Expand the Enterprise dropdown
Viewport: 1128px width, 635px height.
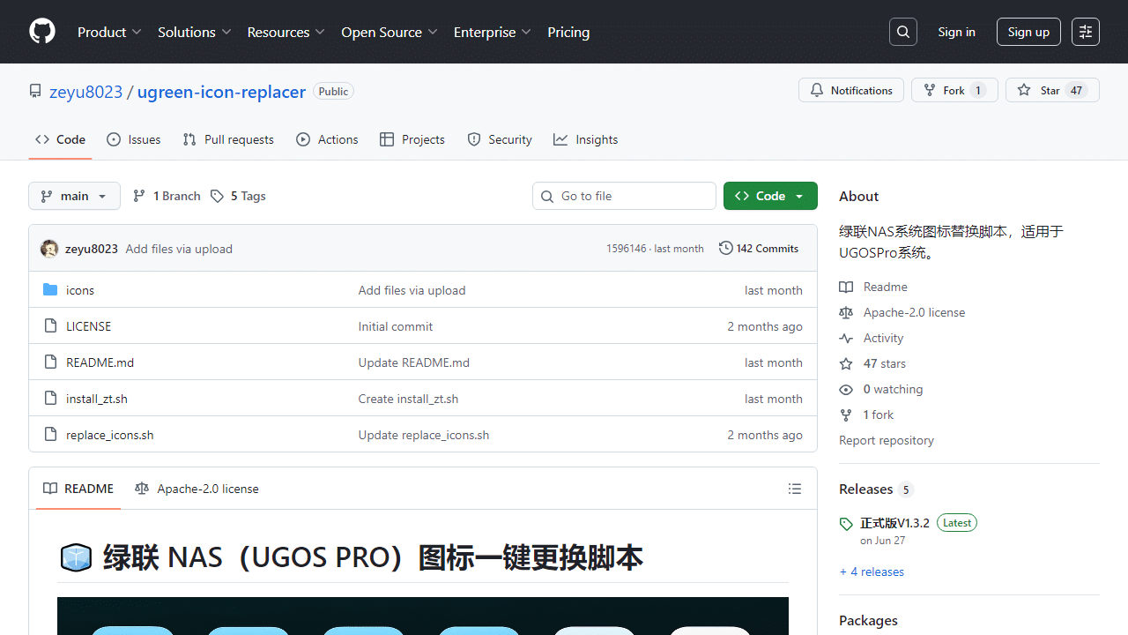[493, 32]
